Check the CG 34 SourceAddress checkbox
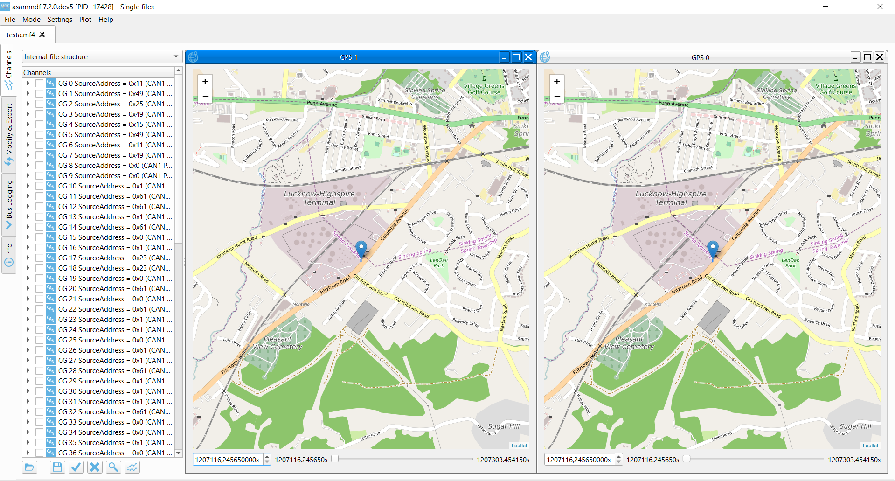This screenshot has height=481, width=895. [x=39, y=432]
